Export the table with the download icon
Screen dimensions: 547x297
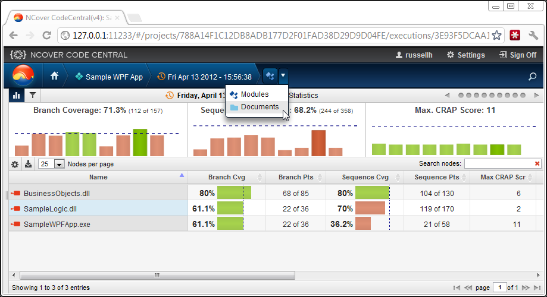(28, 164)
